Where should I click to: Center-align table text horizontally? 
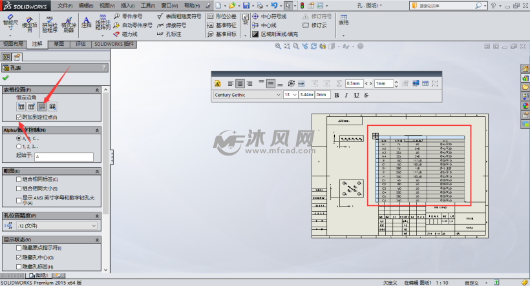coord(240,83)
